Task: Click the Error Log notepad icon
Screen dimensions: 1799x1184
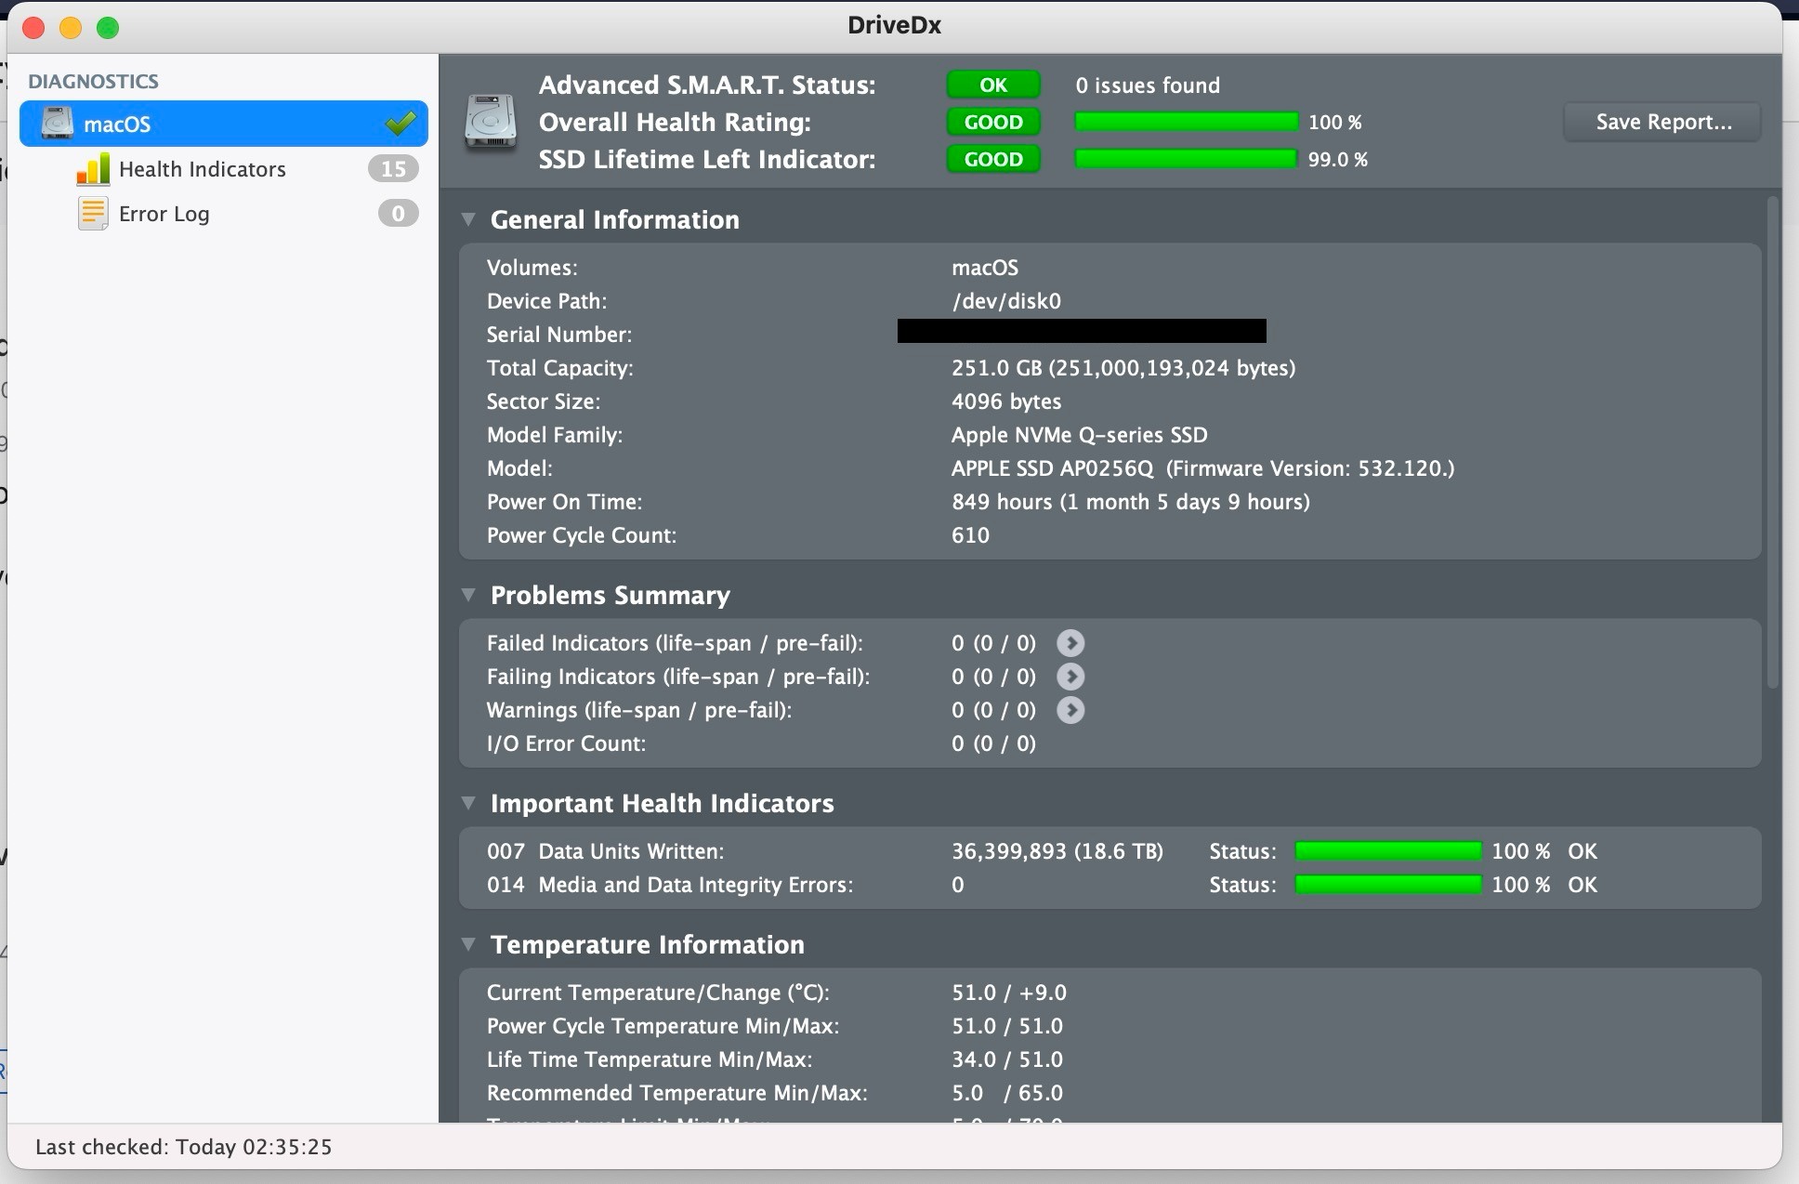Action: [93, 214]
